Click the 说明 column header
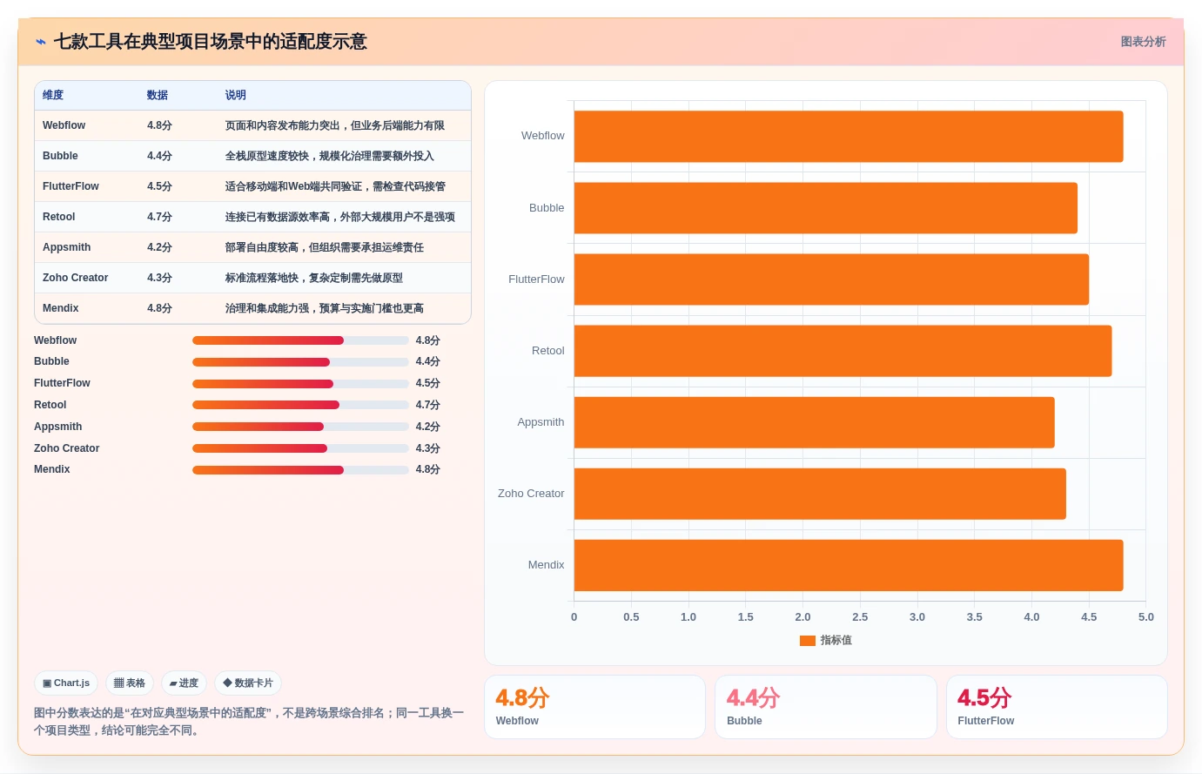 click(236, 96)
